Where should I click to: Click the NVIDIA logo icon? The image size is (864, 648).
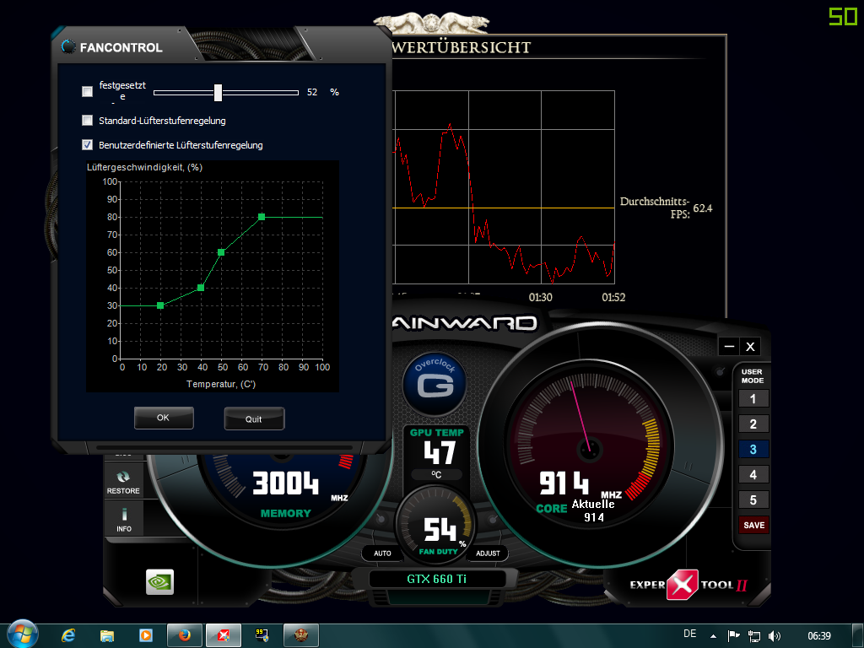click(159, 582)
